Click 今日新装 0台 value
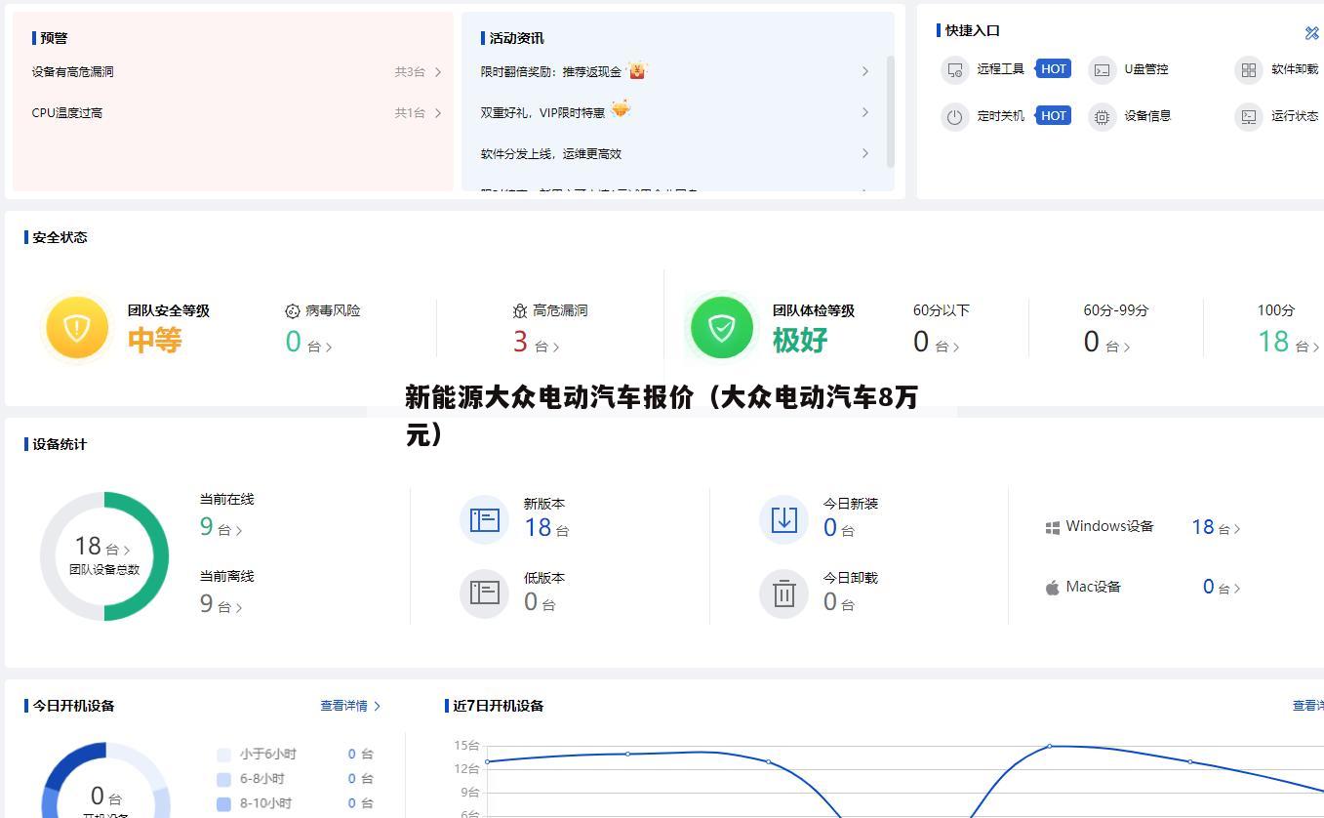 [x=838, y=528]
